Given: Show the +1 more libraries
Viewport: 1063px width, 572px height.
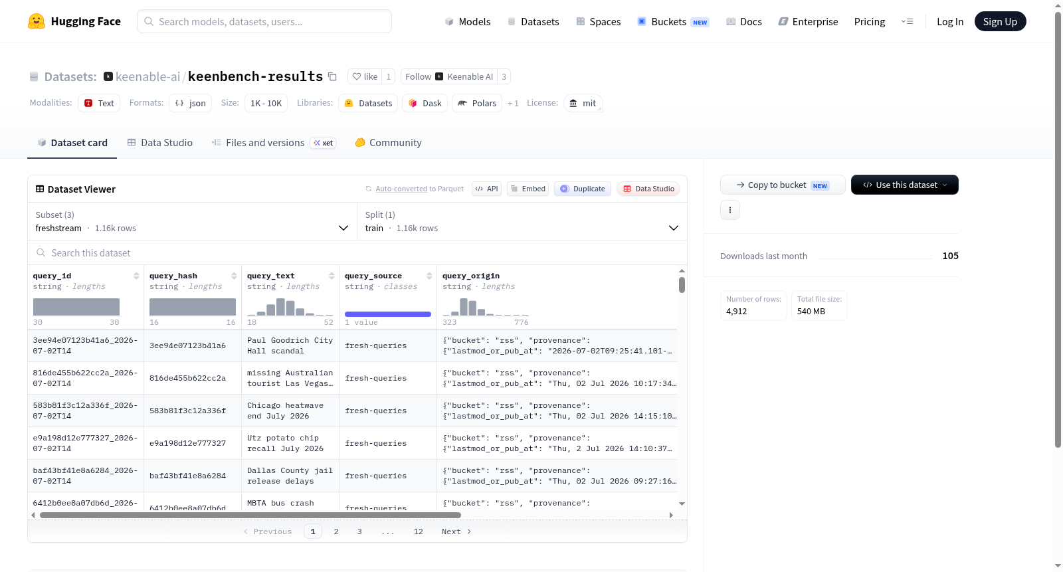Looking at the screenshot, I should pyautogui.click(x=513, y=104).
